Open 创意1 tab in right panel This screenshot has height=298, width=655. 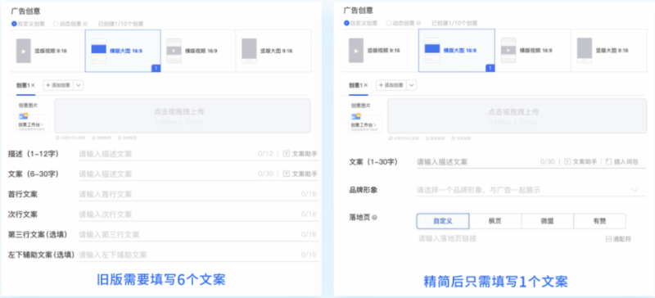pos(356,85)
